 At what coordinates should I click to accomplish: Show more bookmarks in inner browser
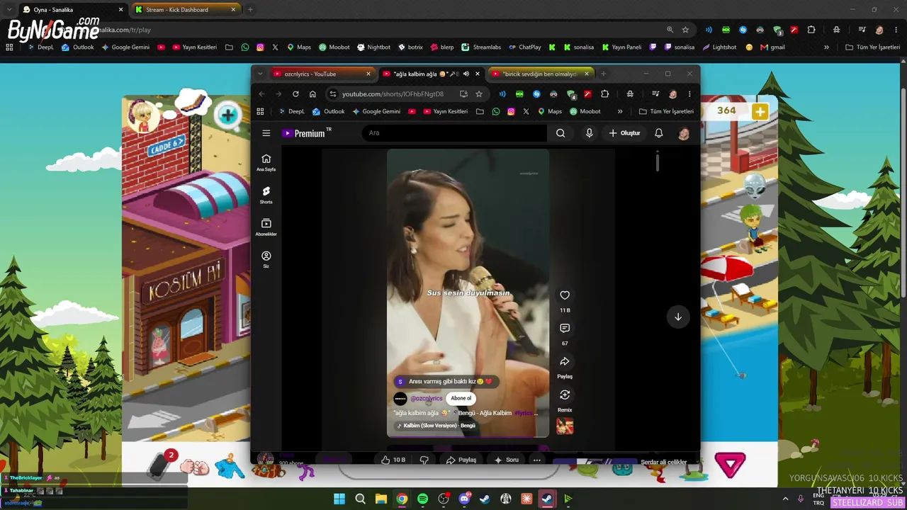tap(620, 111)
